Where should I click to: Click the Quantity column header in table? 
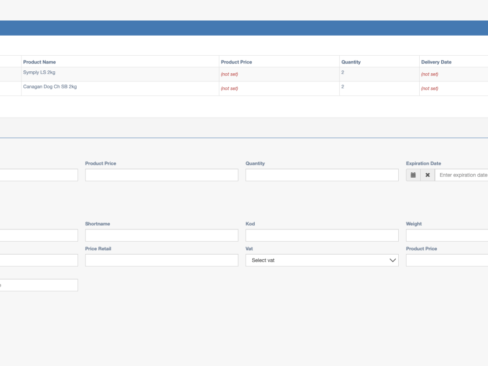(x=351, y=62)
